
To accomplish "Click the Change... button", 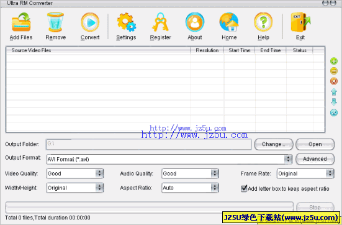I will coord(274,144).
